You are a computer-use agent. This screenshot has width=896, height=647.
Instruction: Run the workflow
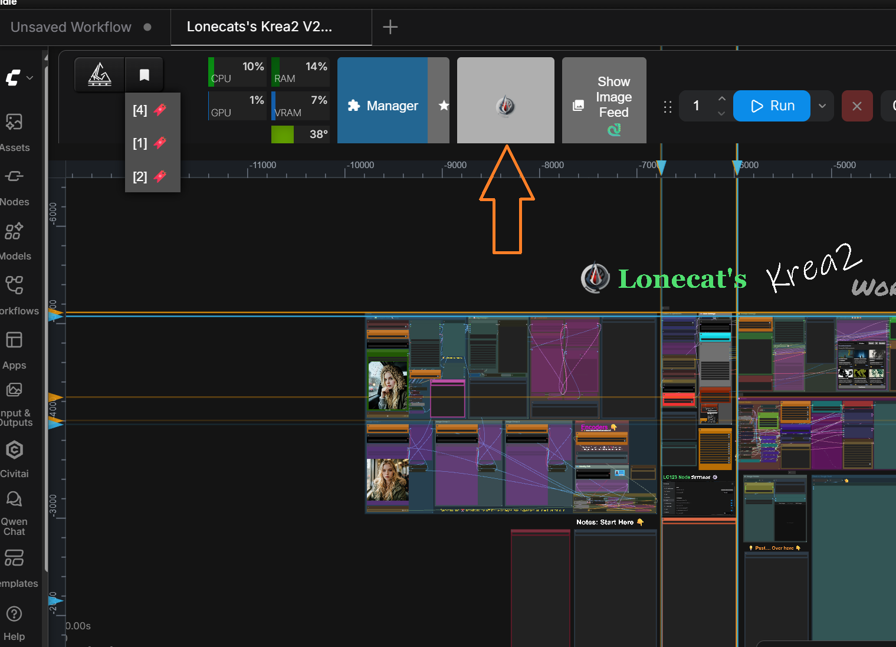tap(772, 106)
